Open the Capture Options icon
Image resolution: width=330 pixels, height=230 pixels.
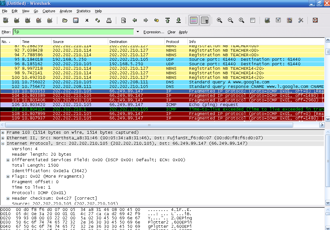(16, 20)
